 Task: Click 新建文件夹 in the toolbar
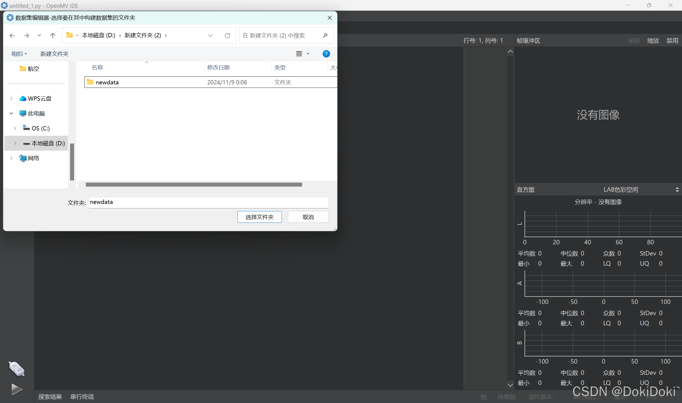point(54,54)
